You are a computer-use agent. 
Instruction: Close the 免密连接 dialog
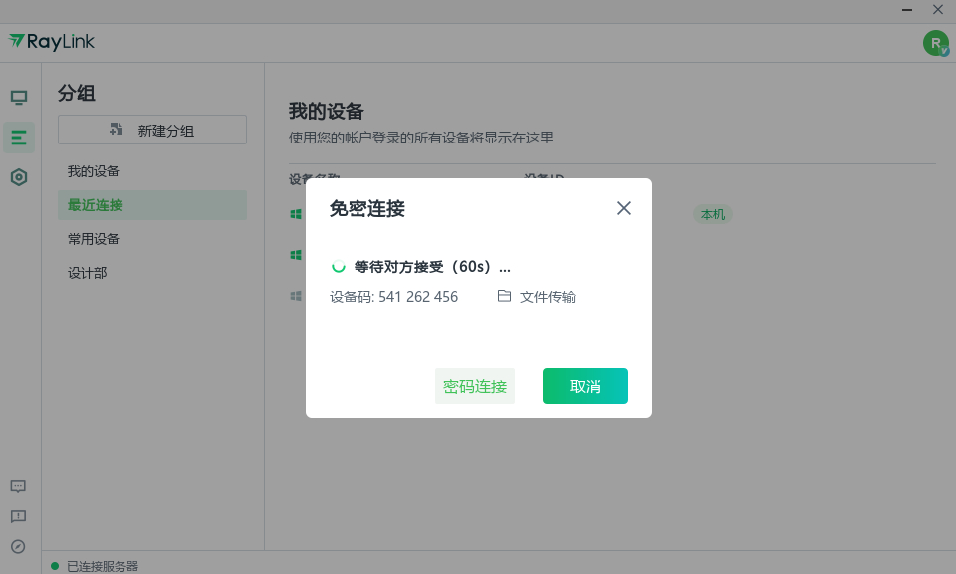pyautogui.click(x=624, y=208)
